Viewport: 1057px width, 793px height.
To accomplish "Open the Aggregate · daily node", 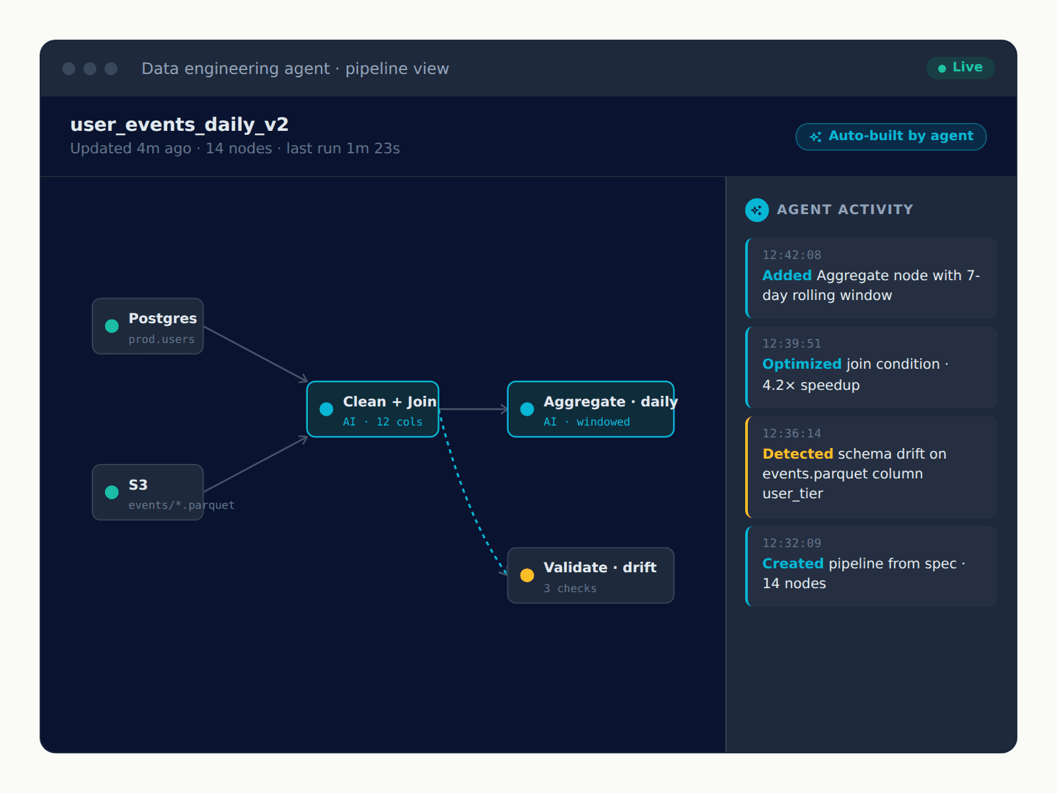I will [591, 409].
